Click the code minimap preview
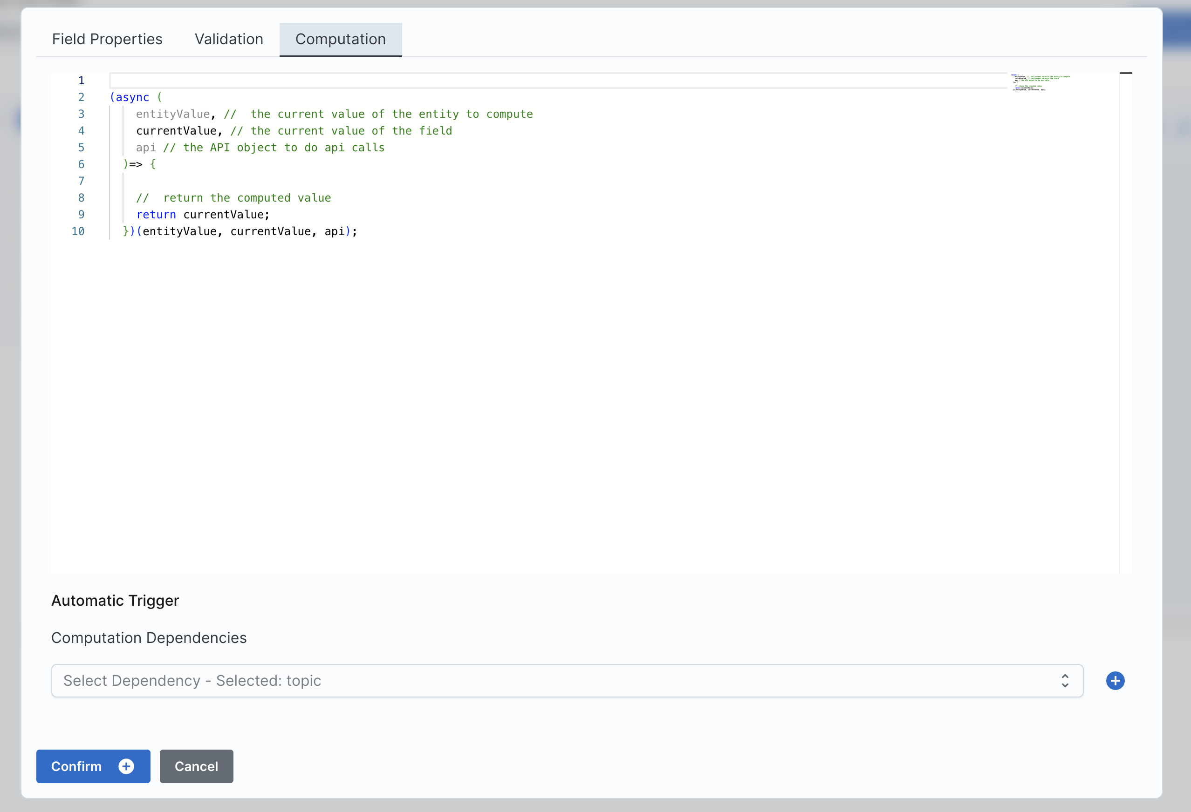The height and width of the screenshot is (812, 1191). tap(1040, 82)
